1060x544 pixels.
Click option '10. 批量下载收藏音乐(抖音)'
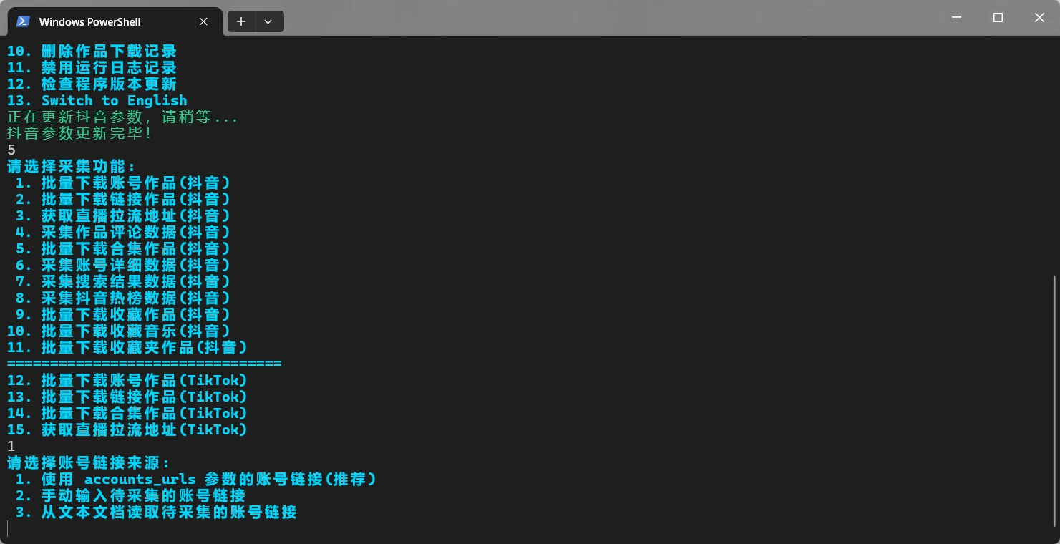pos(118,331)
